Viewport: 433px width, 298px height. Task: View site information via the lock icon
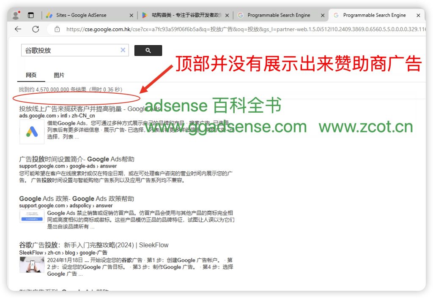(x=57, y=29)
